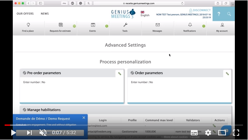Open the Demande de Démo / Demo Request banner
Screen dimensions: 248x140
click(43, 119)
